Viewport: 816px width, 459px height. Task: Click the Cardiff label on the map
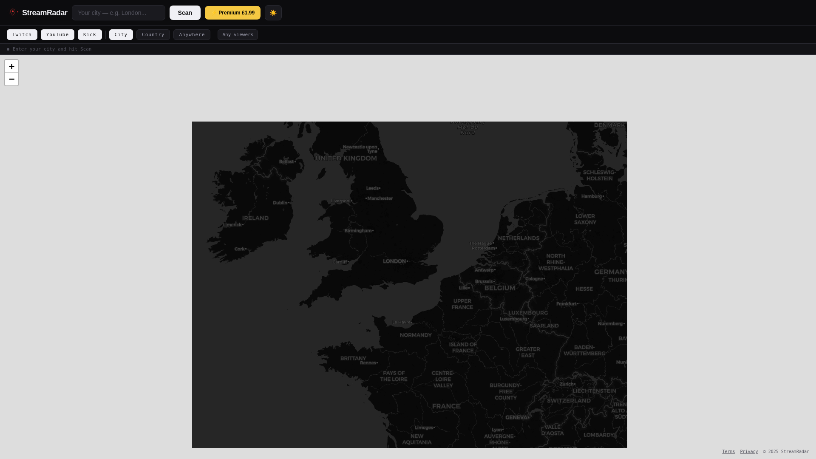[x=340, y=262]
